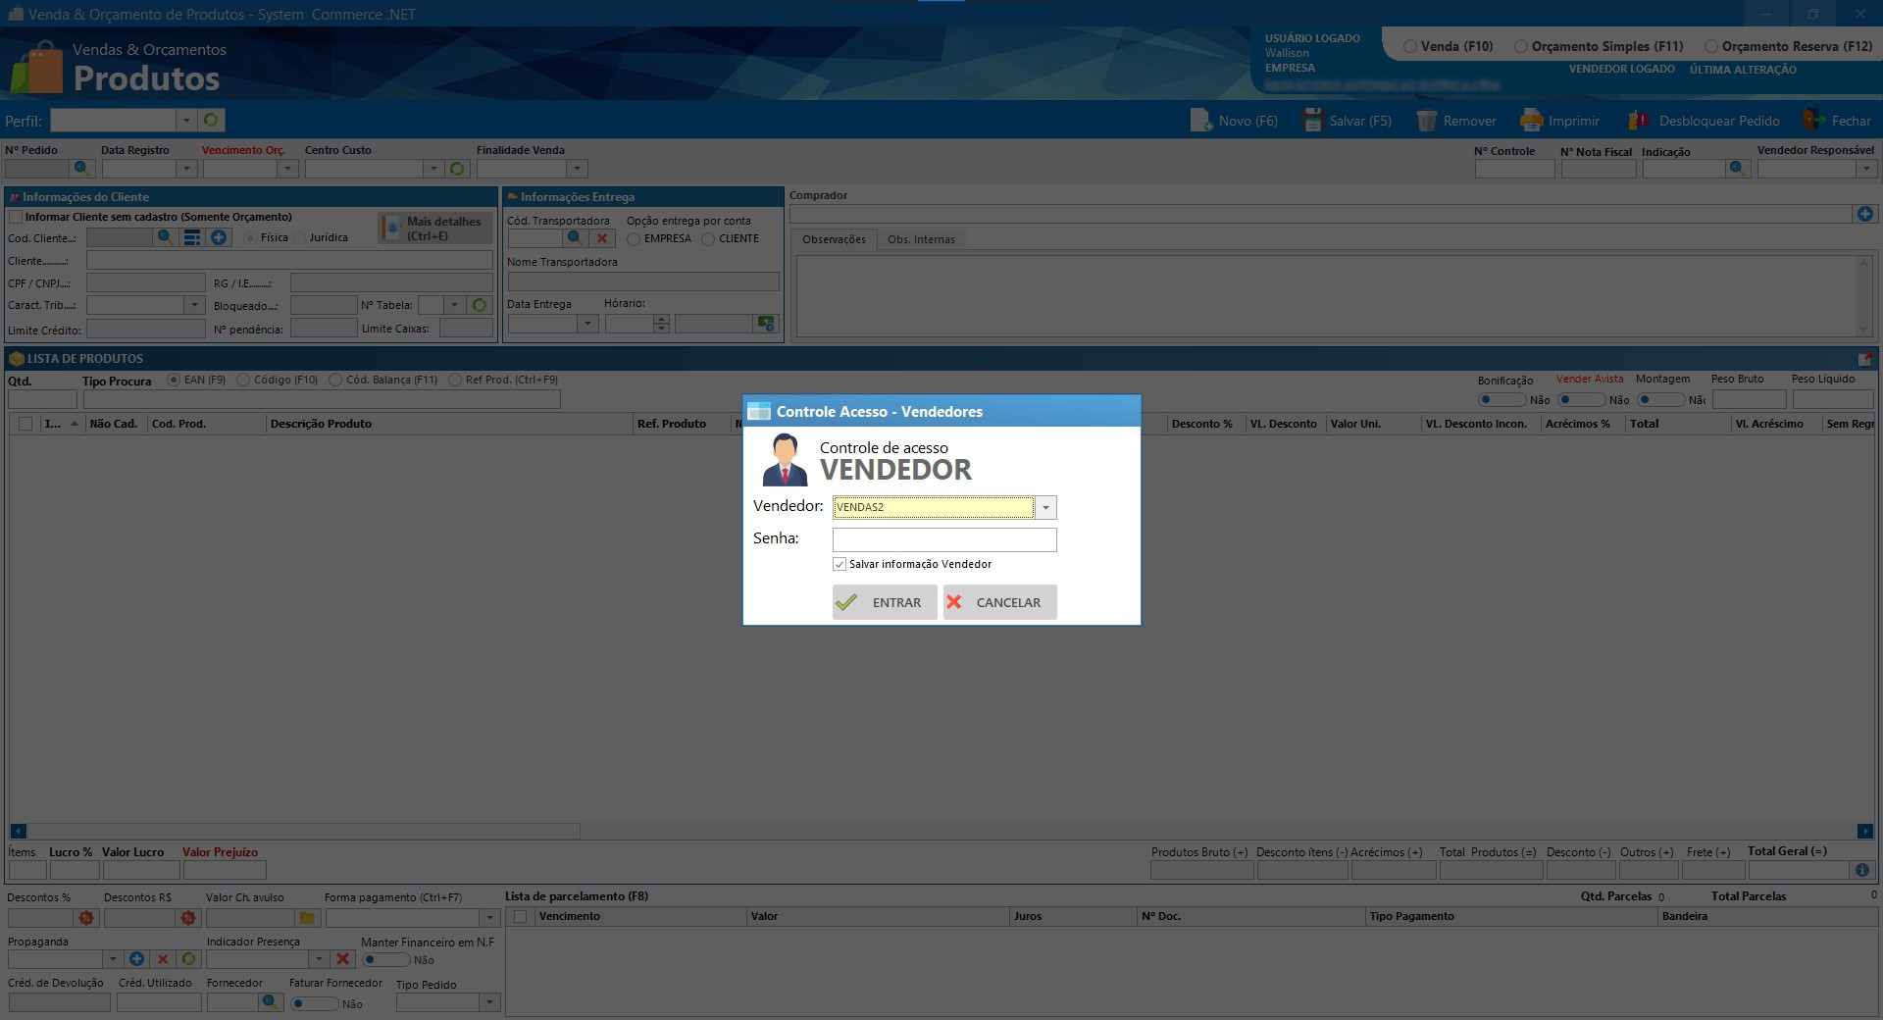Image resolution: width=1883 pixels, height=1020 pixels.
Task: Click the search icon next to Nº Pedido
Action: tap(82, 169)
